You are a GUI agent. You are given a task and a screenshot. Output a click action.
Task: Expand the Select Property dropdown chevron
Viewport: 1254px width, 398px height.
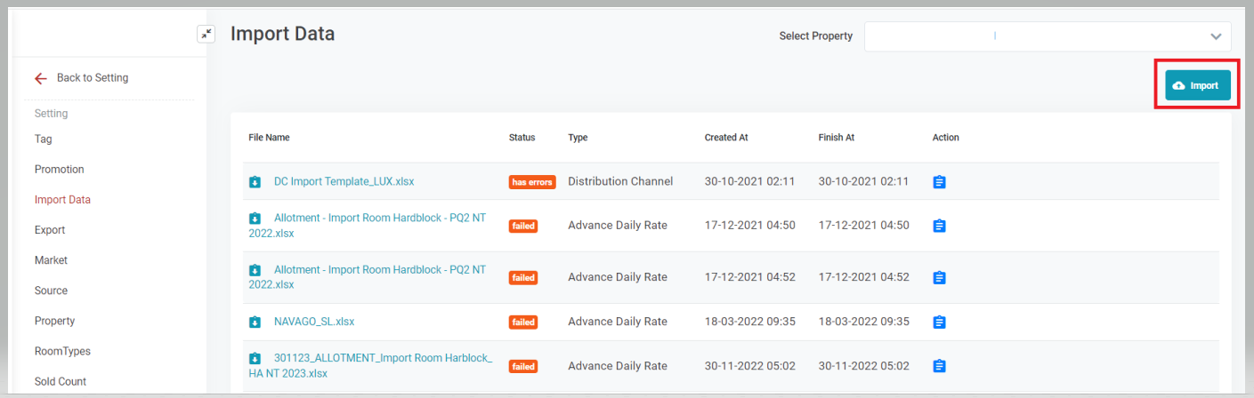(1216, 36)
